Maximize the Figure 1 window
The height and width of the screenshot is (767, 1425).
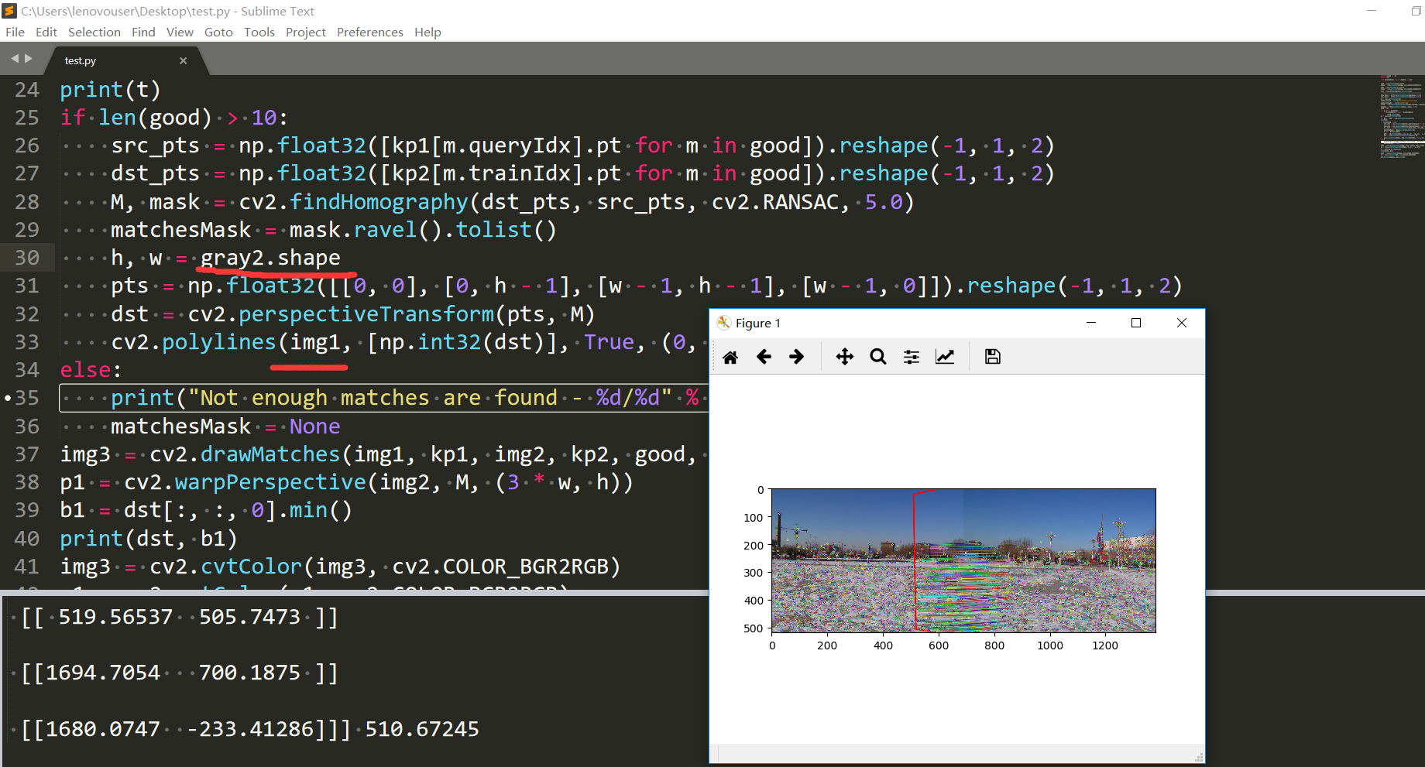click(x=1136, y=323)
